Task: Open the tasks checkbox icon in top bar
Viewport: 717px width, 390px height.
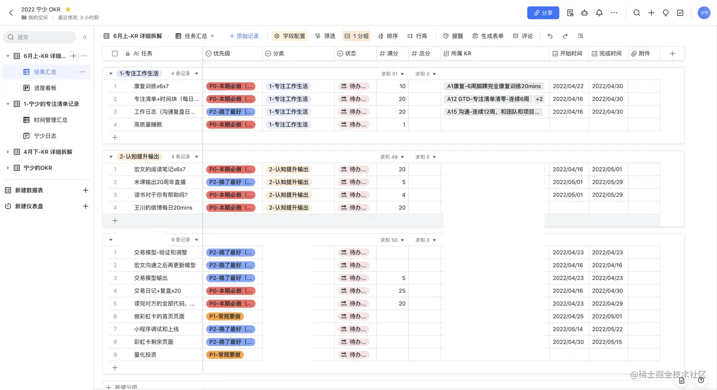Action: [680, 13]
